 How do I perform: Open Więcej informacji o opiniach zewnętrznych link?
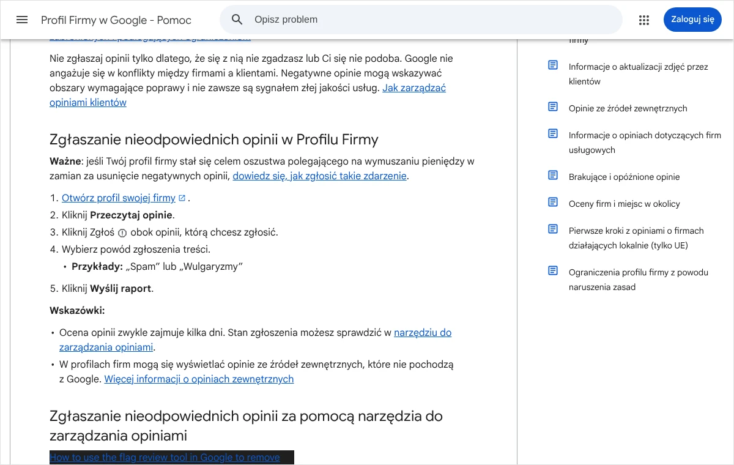199,379
